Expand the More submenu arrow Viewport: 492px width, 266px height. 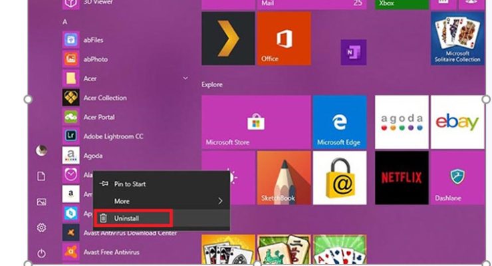point(220,201)
